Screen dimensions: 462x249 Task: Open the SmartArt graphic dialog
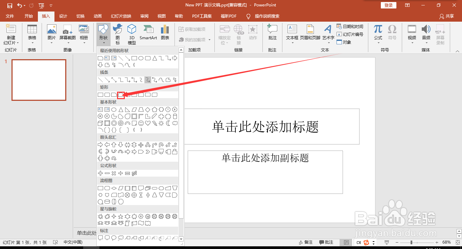coord(148,32)
